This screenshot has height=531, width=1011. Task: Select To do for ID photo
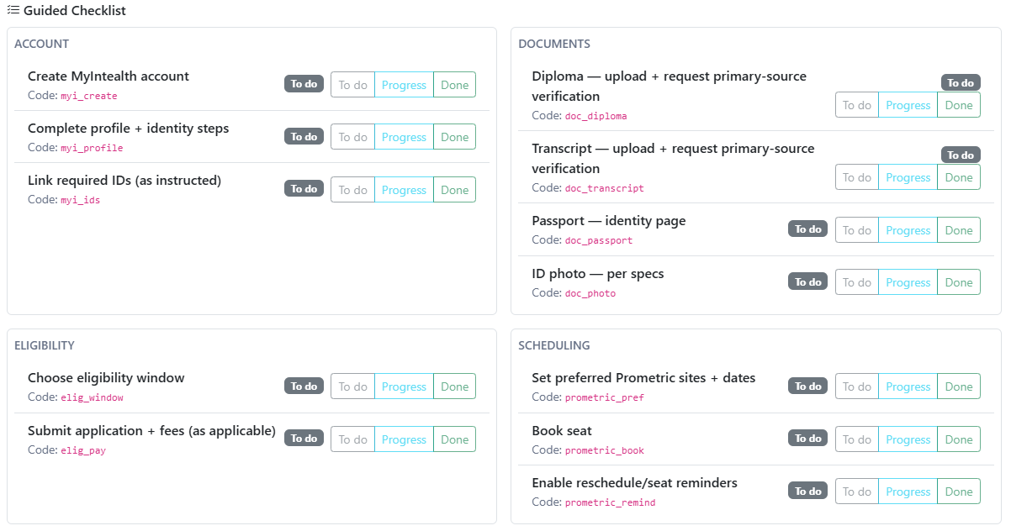click(x=857, y=282)
